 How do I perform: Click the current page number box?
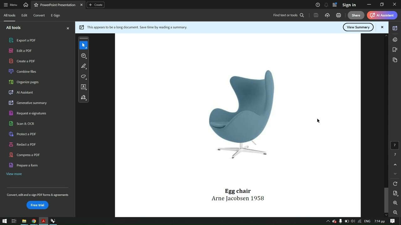pyautogui.click(x=395, y=145)
